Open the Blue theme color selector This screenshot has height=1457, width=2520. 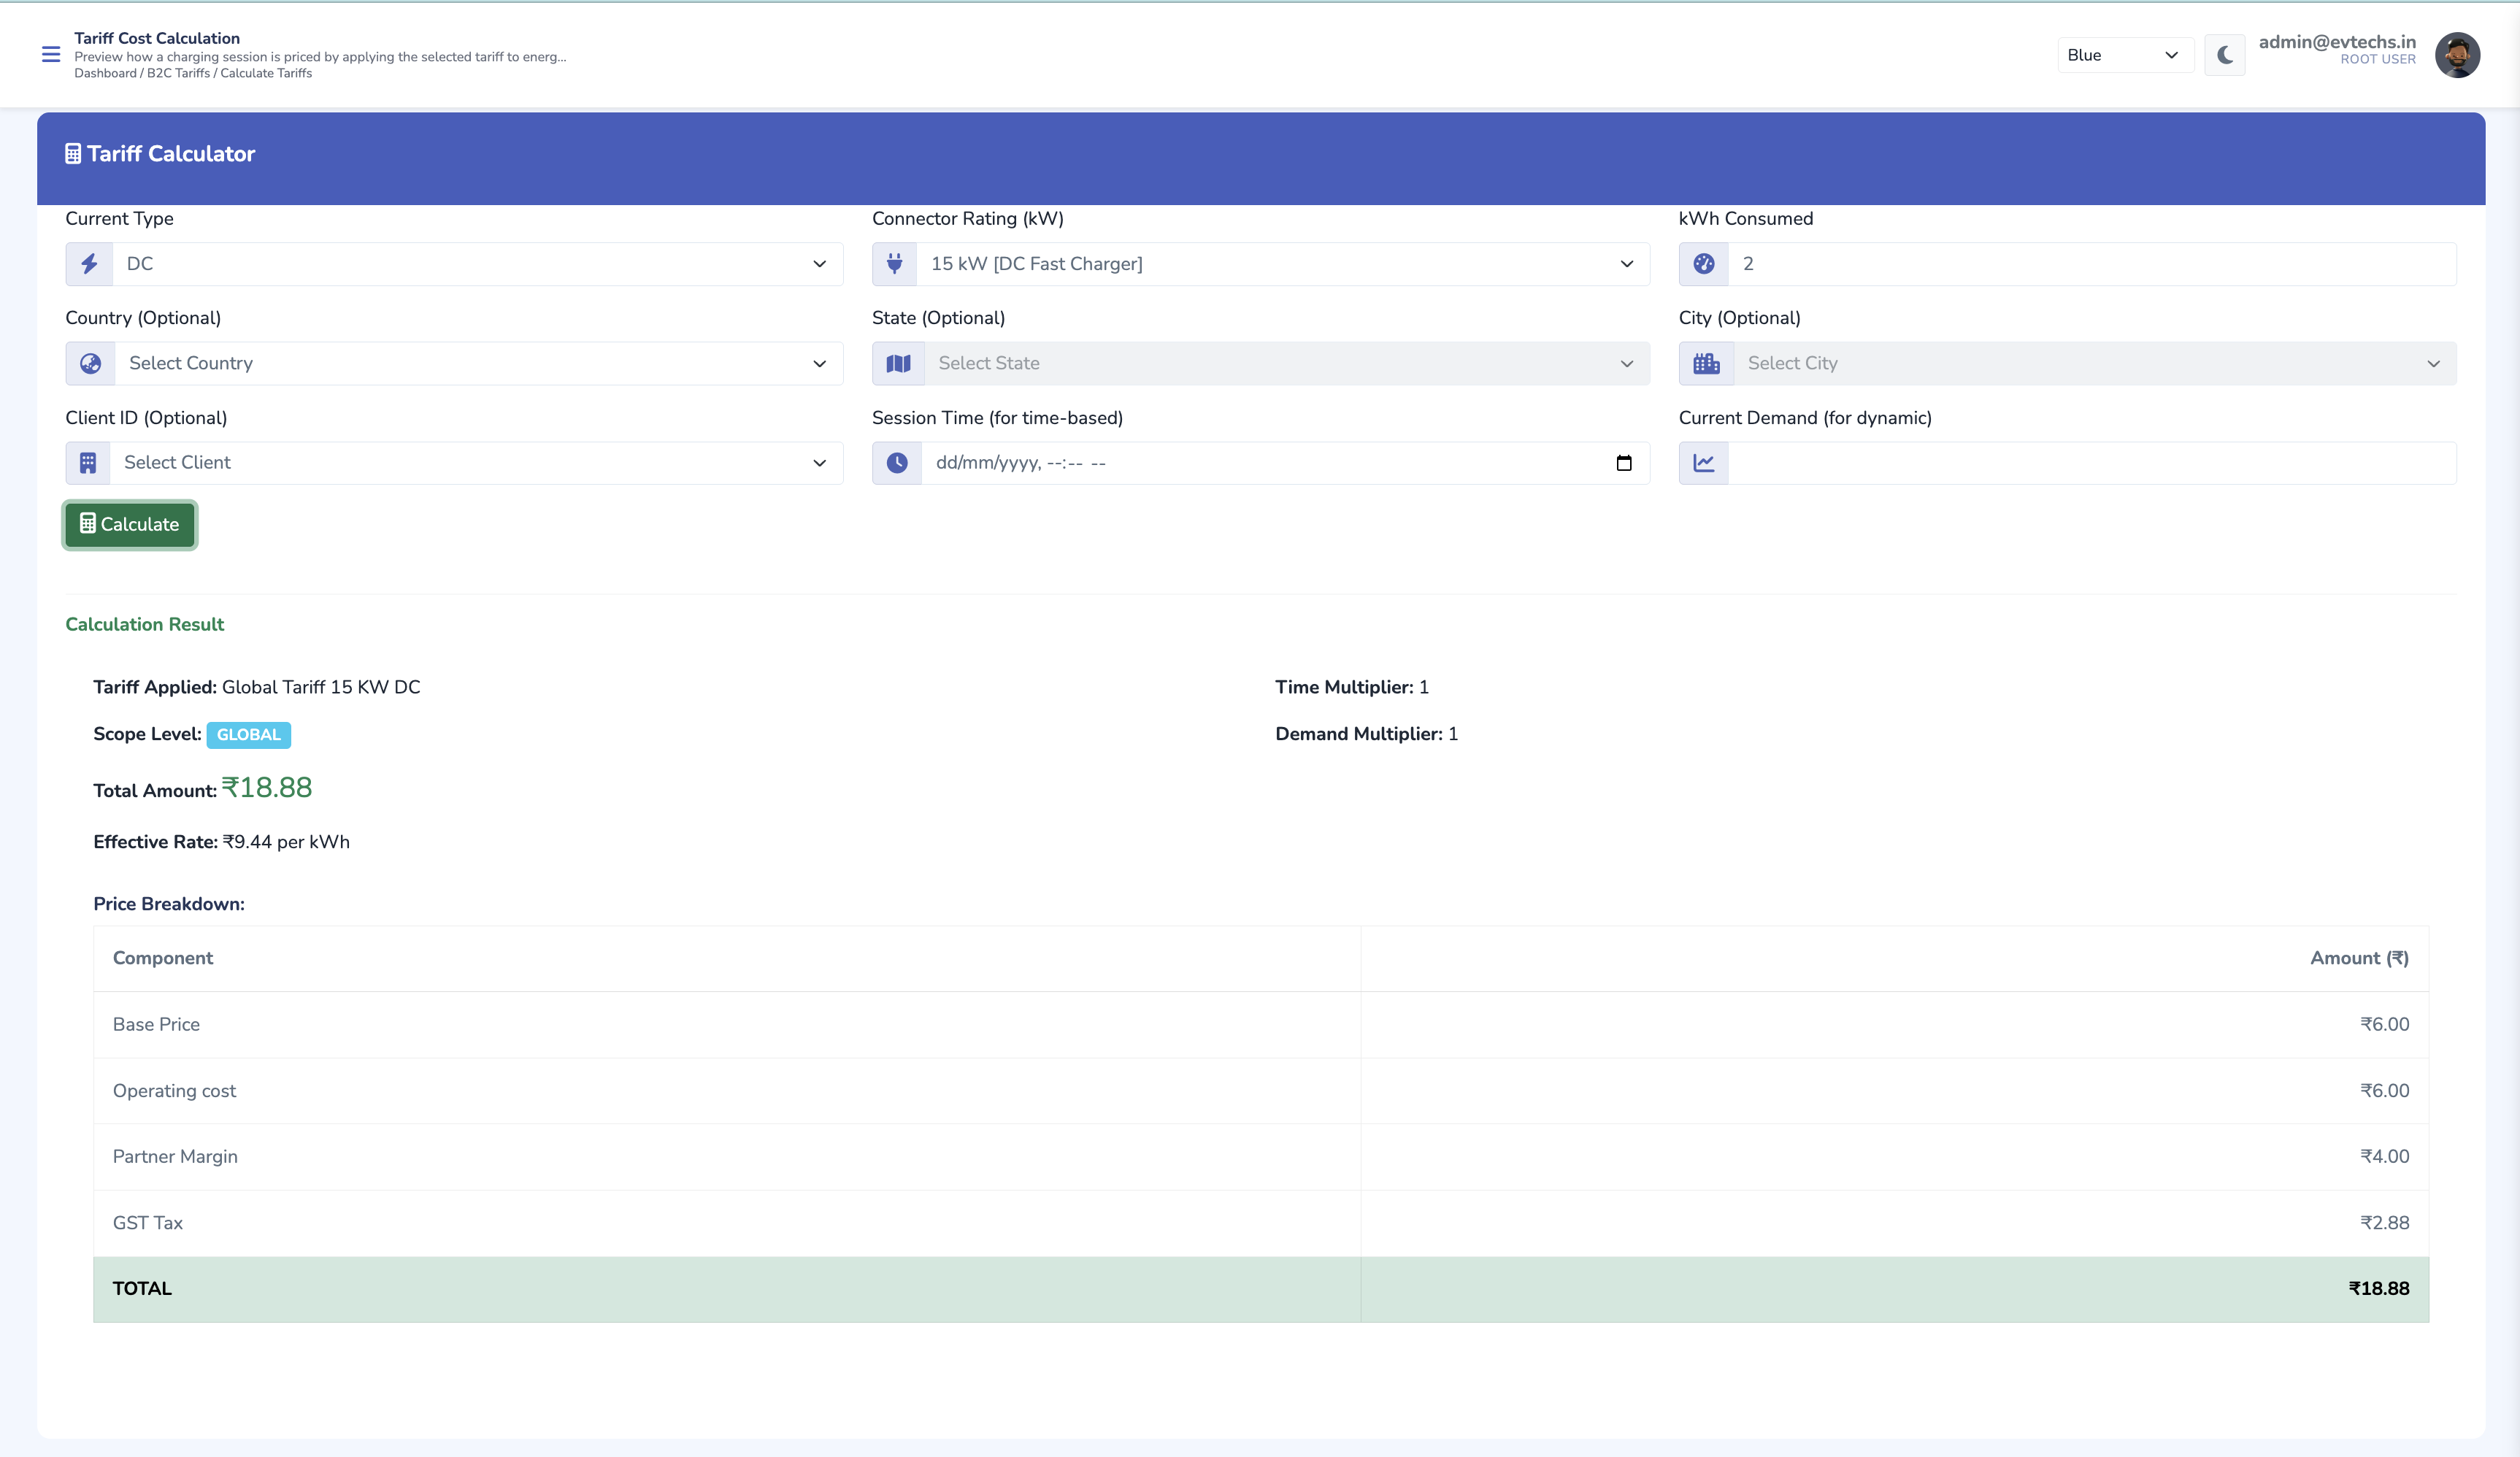(x=2123, y=55)
